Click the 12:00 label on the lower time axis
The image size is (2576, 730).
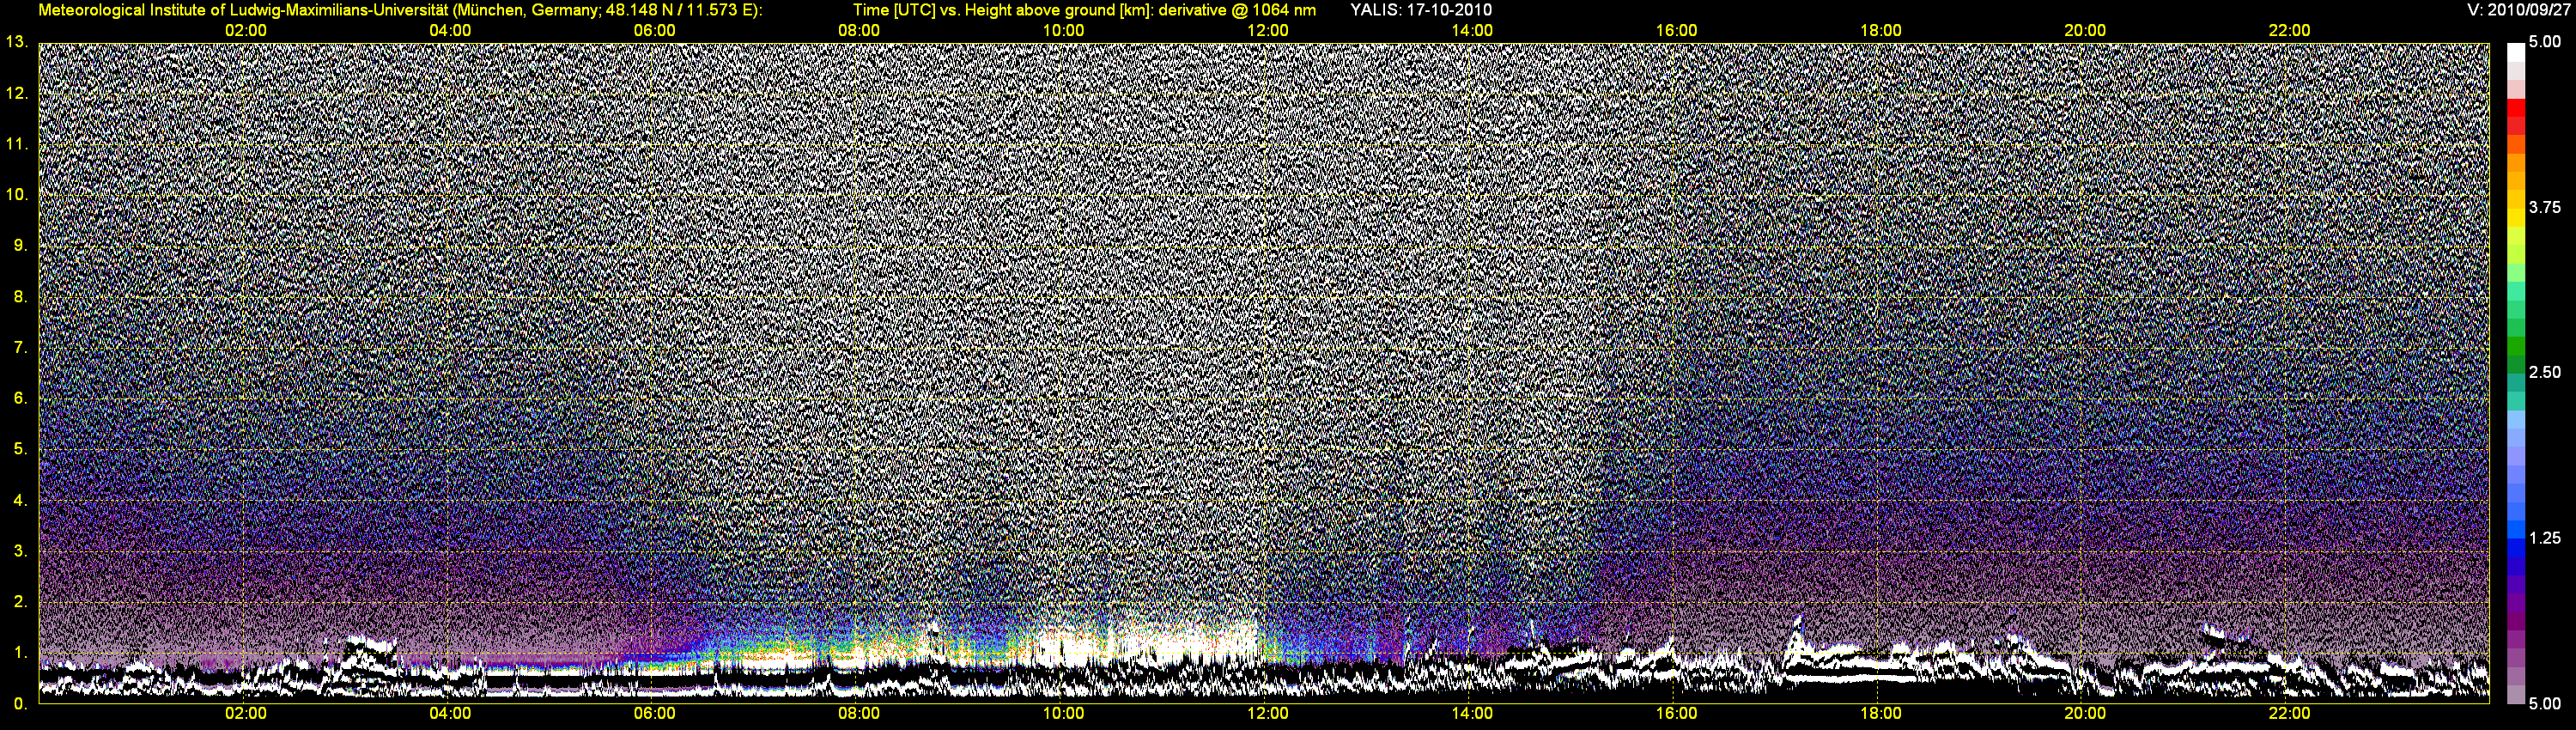point(1267,714)
